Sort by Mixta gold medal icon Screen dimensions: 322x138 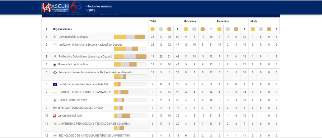(253, 29)
